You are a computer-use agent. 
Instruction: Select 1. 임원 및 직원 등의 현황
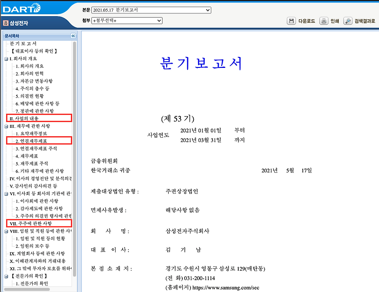click(40, 239)
